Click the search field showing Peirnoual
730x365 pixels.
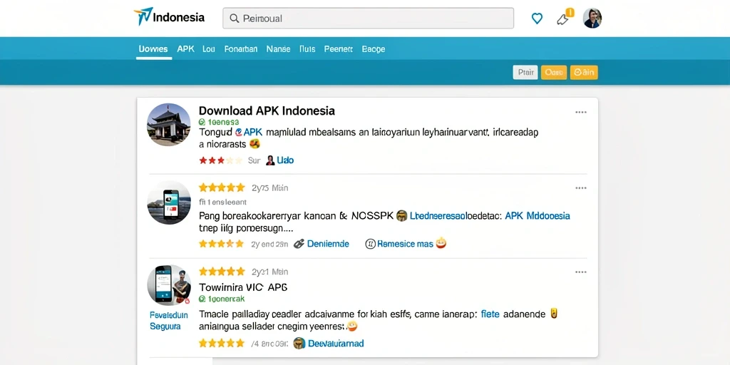[x=369, y=18]
